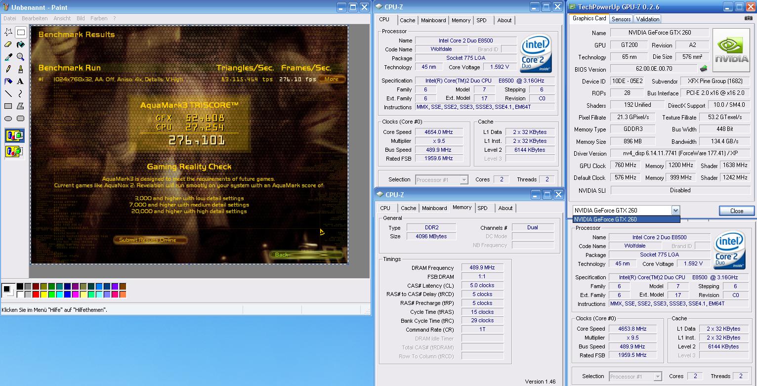Open the Cache tab in the top CPU-Z window
The image size is (757, 386).
[x=408, y=20]
